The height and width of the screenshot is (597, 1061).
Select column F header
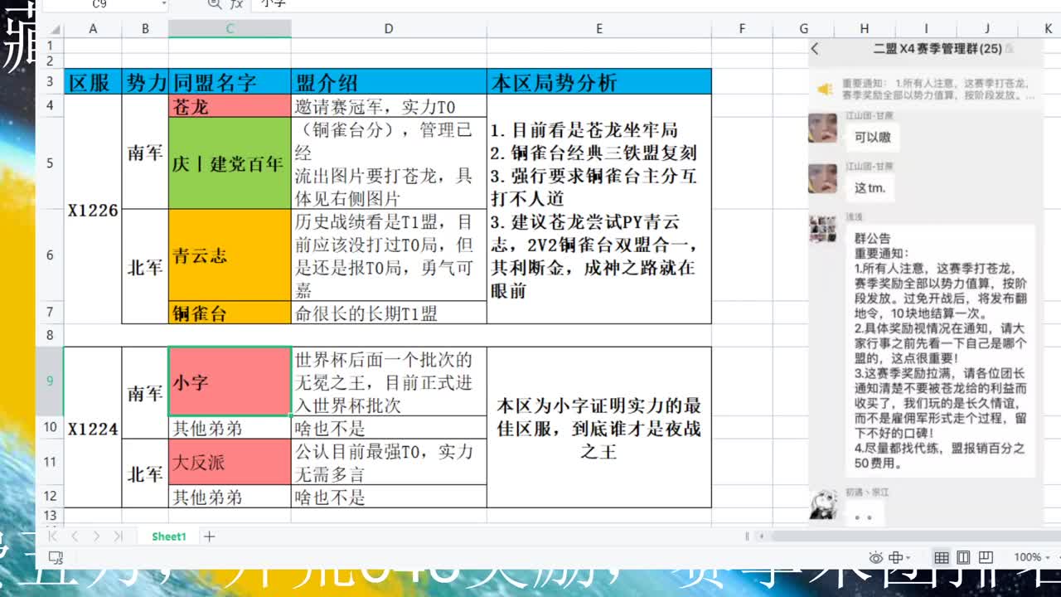coord(743,29)
